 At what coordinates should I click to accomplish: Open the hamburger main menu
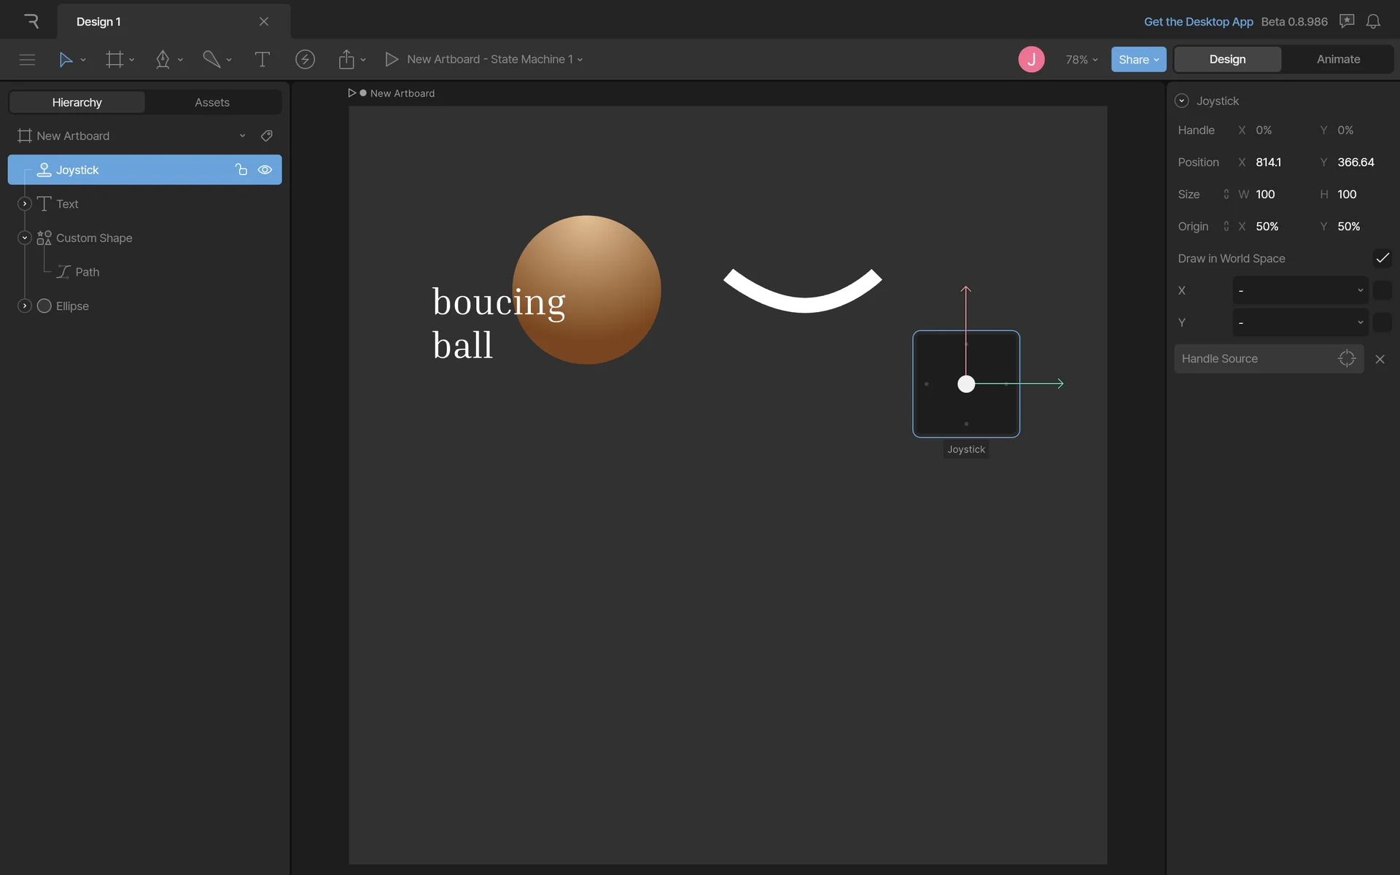tap(27, 60)
